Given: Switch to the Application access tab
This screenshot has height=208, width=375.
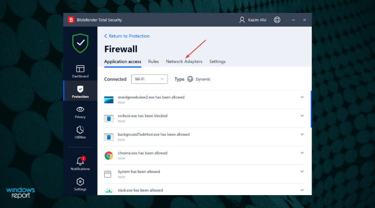Looking at the screenshot, I should (122, 62).
